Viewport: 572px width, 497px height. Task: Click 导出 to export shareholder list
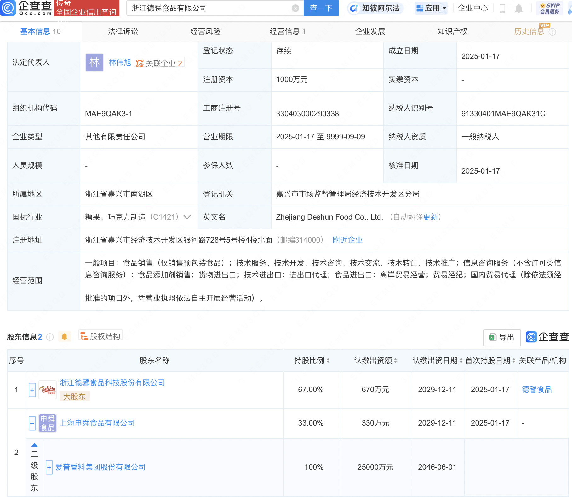click(502, 337)
